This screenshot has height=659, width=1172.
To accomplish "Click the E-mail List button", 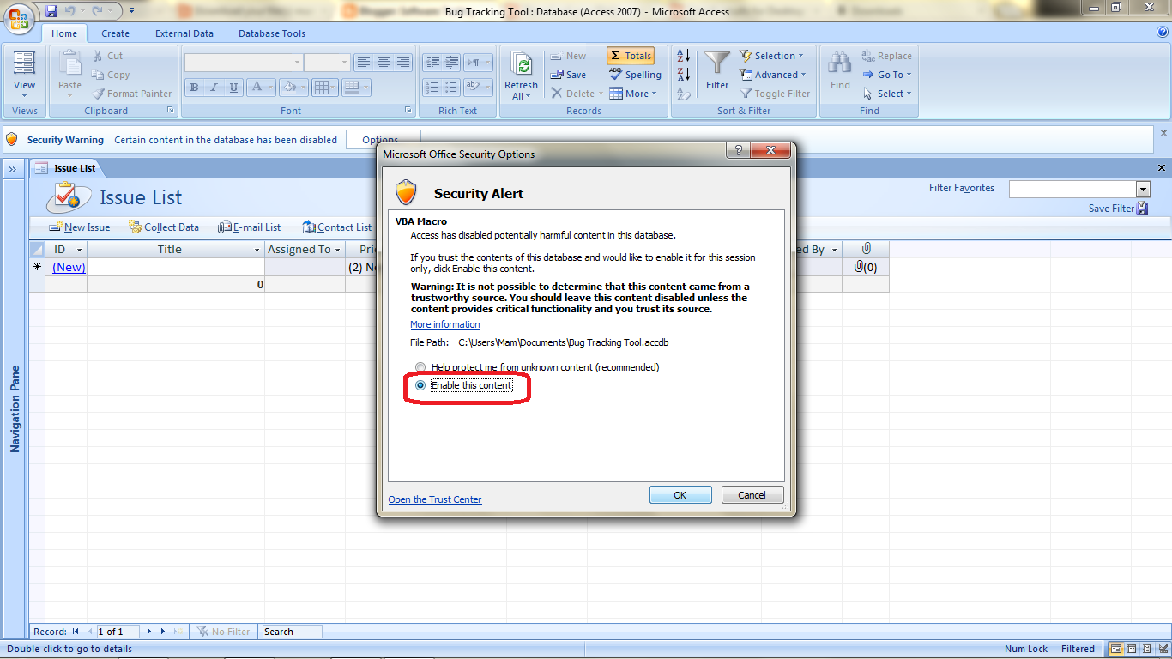I will [250, 227].
